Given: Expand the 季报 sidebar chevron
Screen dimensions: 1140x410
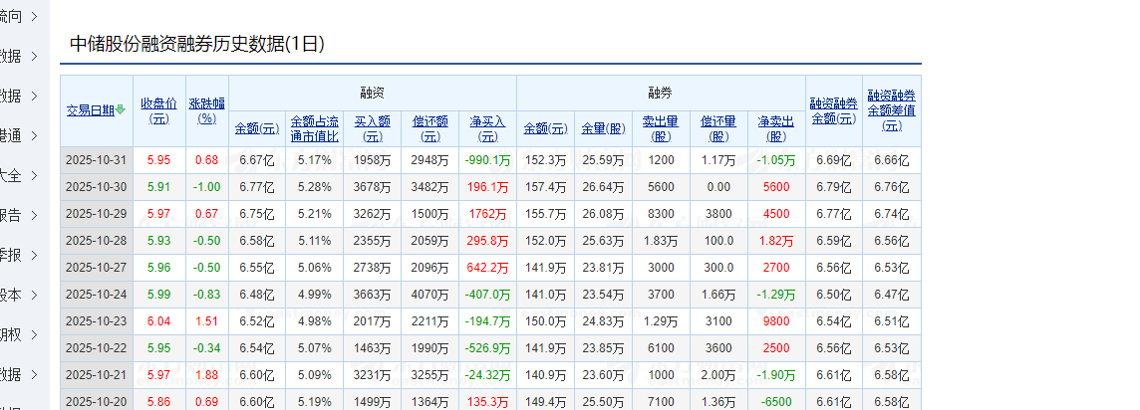Looking at the screenshot, I should (x=34, y=256).
